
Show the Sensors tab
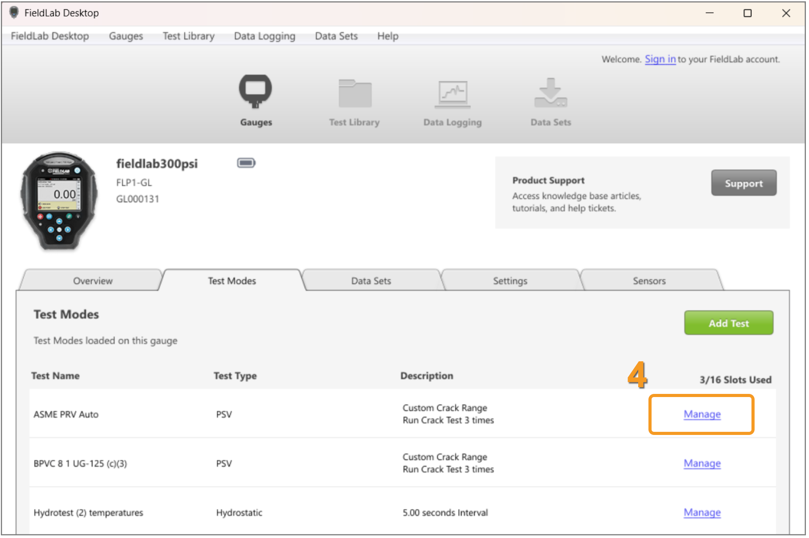(649, 281)
